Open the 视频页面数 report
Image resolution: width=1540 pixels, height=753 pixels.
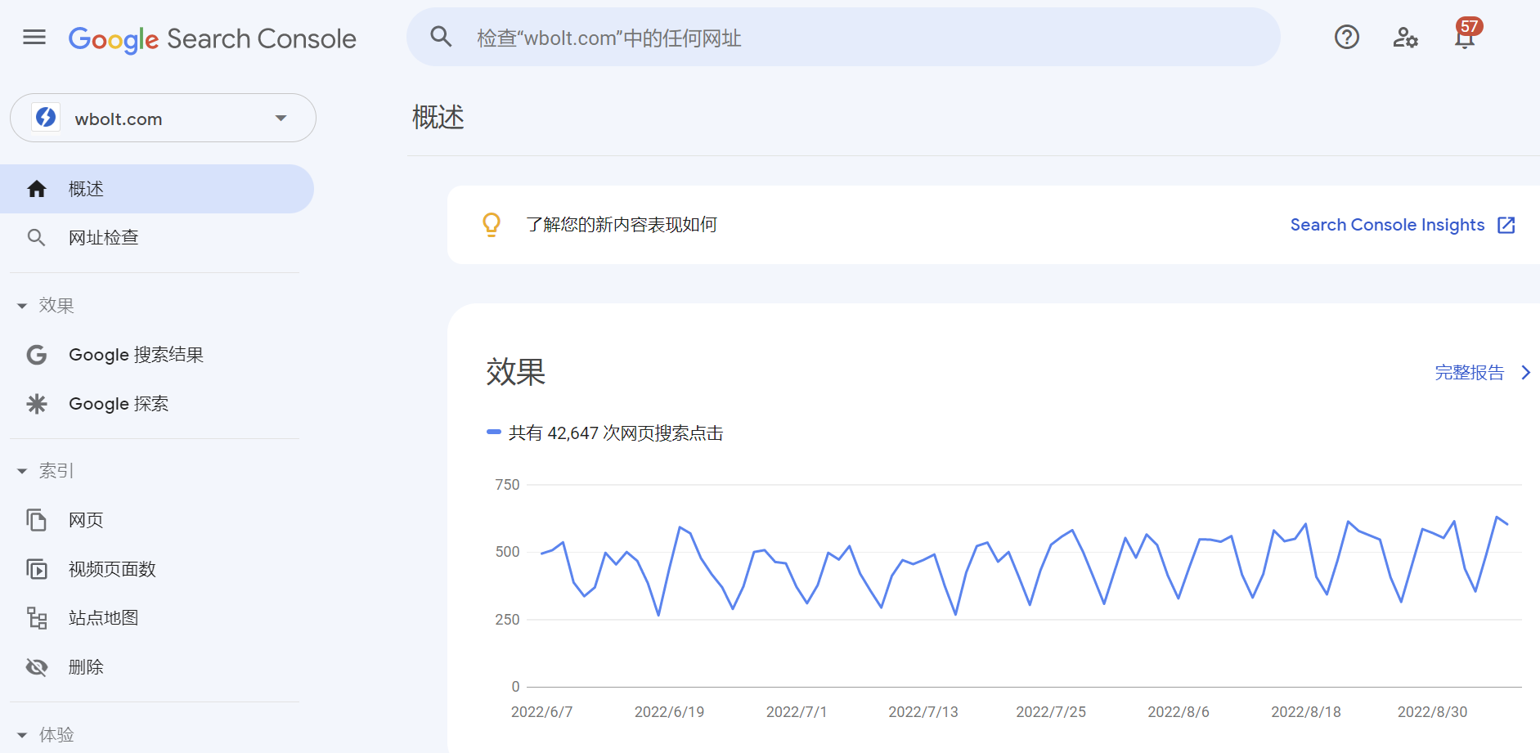click(112, 569)
